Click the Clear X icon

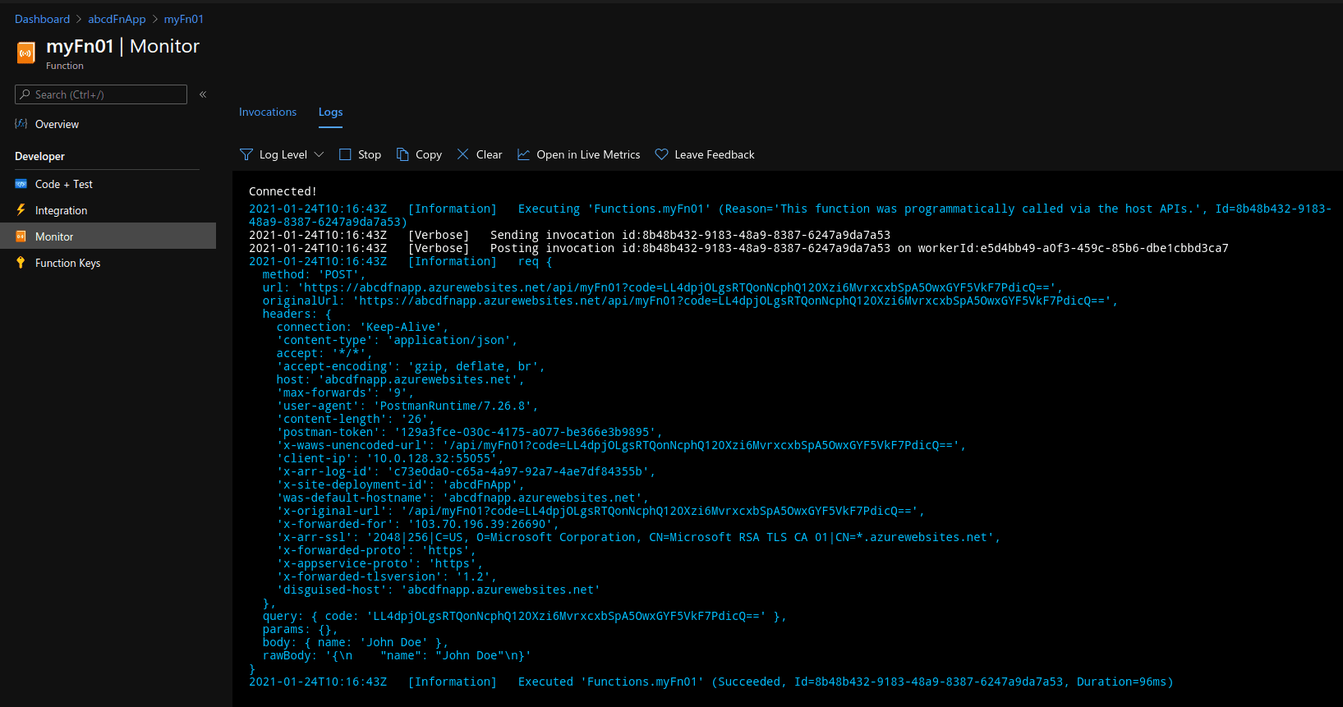(x=463, y=154)
